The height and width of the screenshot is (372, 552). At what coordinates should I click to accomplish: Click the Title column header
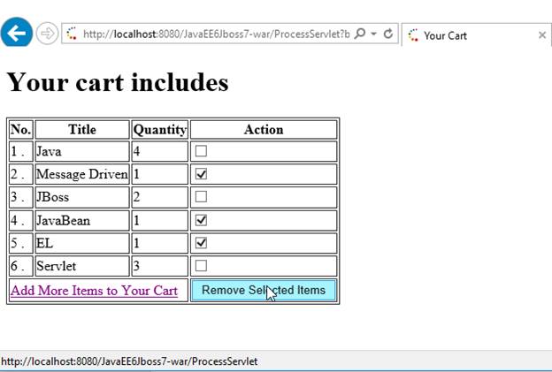(x=82, y=129)
